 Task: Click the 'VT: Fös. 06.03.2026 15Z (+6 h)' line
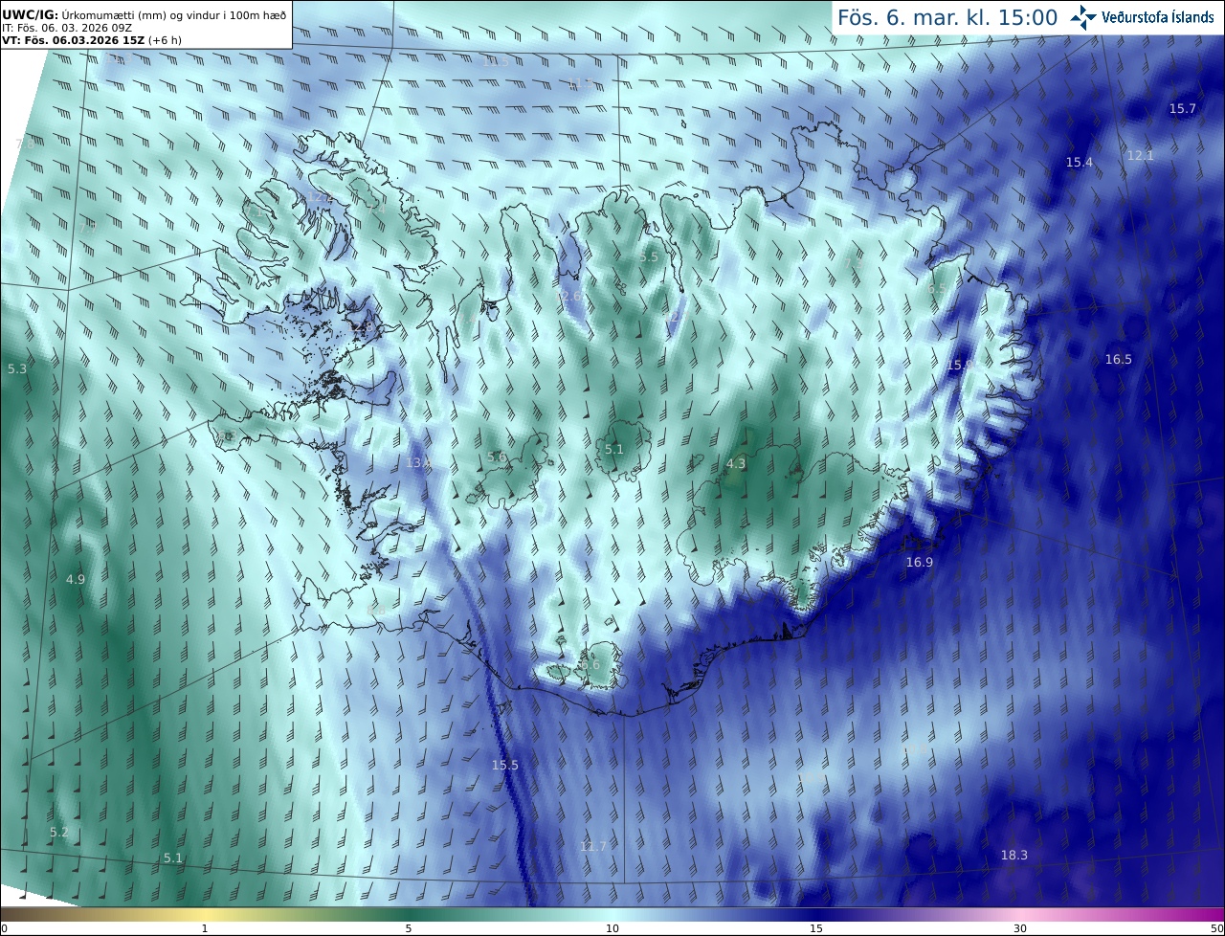click(90, 40)
